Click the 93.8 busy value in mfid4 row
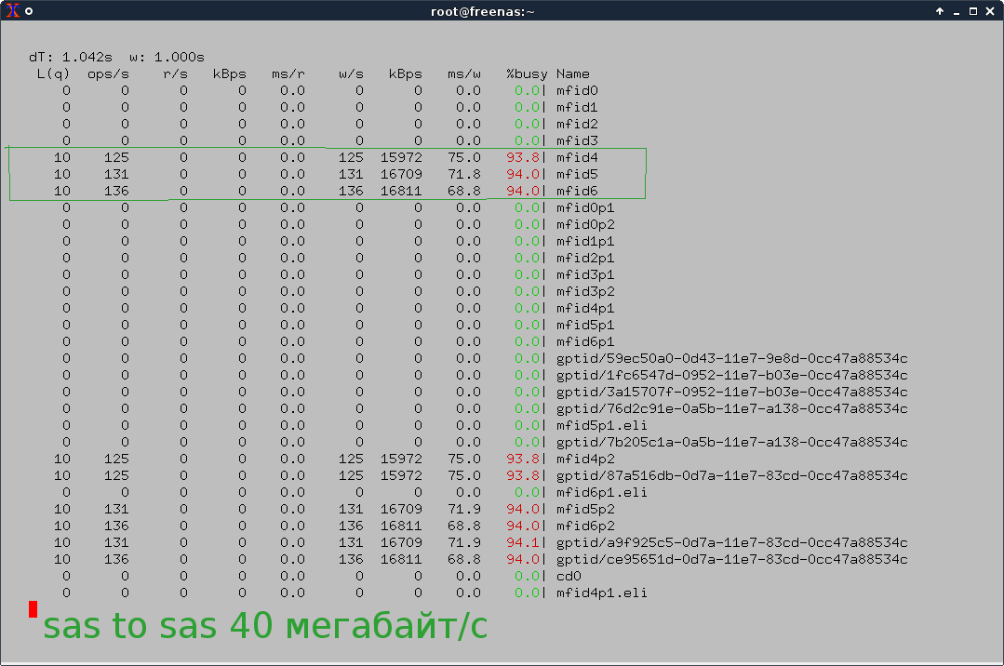This screenshot has width=1004, height=666. (523, 157)
